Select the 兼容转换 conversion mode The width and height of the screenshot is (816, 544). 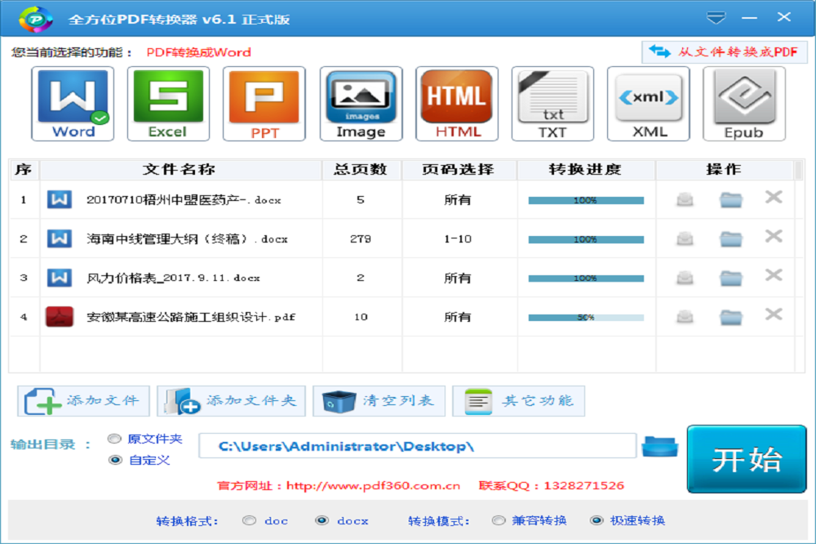coord(497,520)
